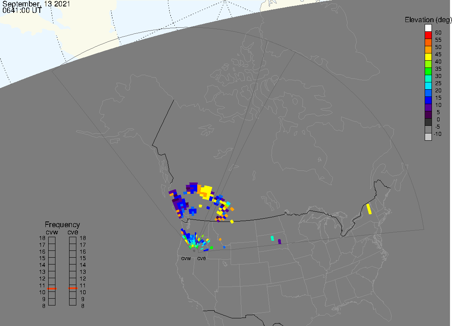Click the yellow echo strip near Maine

(369, 209)
